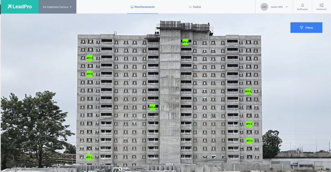Click the ATT-5 sensor marker
Viewport: 331px width, 172px height.
248,91
